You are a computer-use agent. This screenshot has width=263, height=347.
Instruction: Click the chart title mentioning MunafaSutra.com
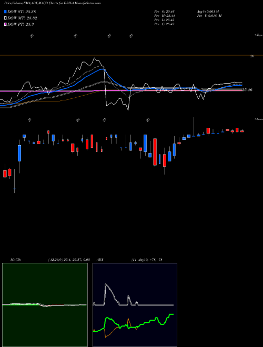coord(52,4)
